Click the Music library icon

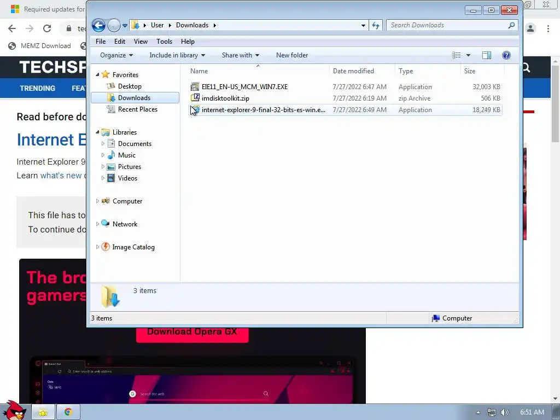tap(111, 155)
